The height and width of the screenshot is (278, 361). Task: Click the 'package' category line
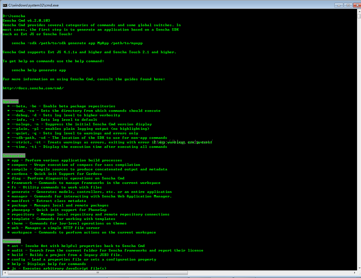coord(58,205)
